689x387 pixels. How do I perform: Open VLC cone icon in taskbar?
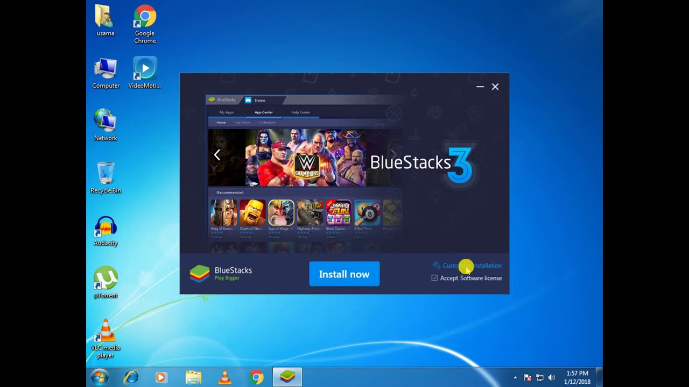click(225, 377)
